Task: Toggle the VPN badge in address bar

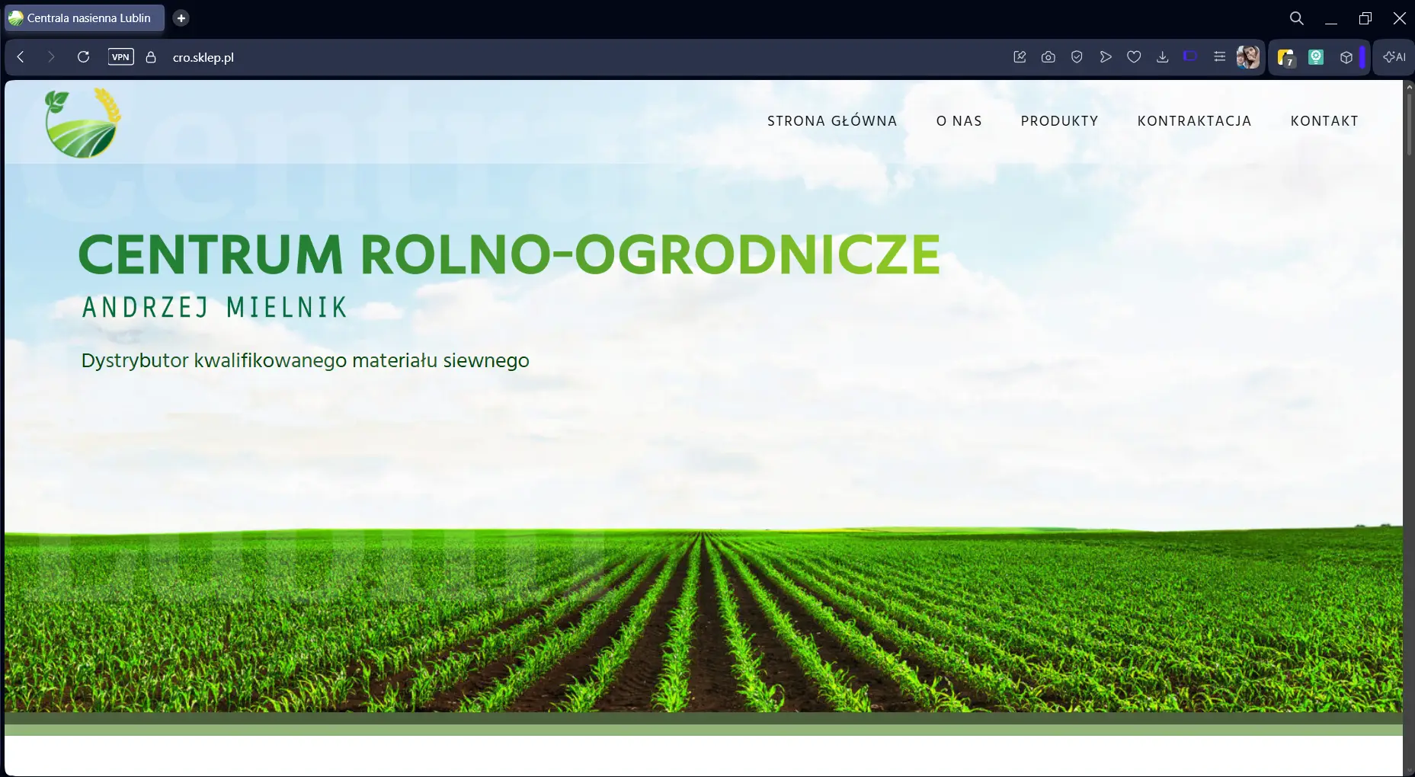Action: (x=121, y=57)
